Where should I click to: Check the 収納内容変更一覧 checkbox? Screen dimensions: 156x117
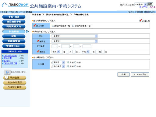(73, 26)
